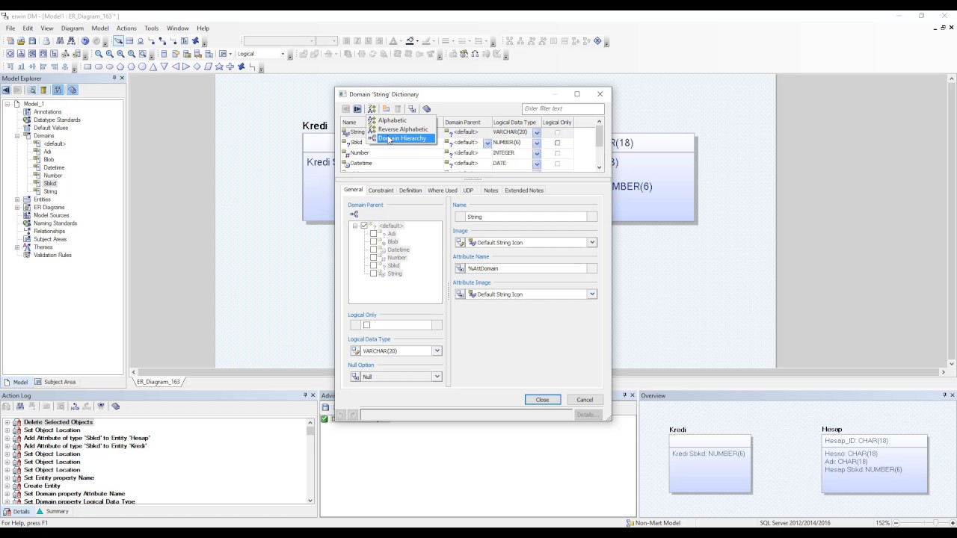Open the data type dropdown for INTEGER row
The image size is (957, 538).
pos(537,153)
